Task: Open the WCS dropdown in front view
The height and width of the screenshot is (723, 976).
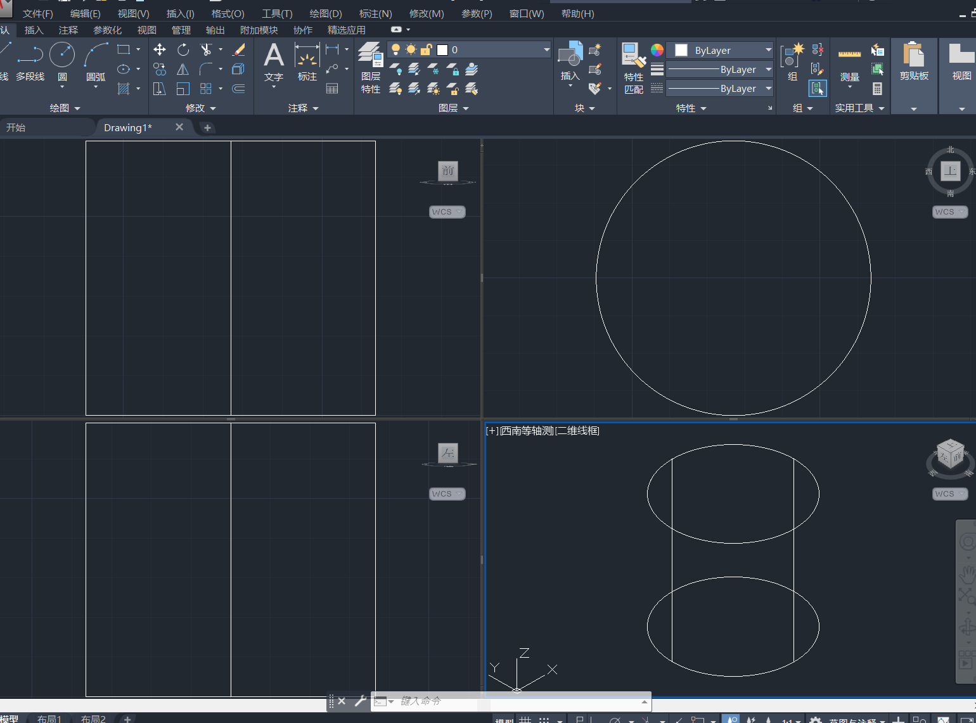Action: [447, 212]
